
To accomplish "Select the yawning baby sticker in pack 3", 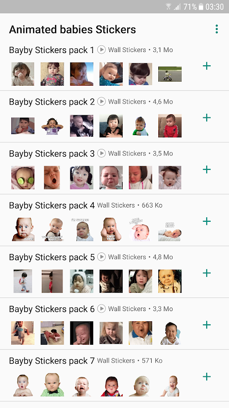I will [52, 177].
